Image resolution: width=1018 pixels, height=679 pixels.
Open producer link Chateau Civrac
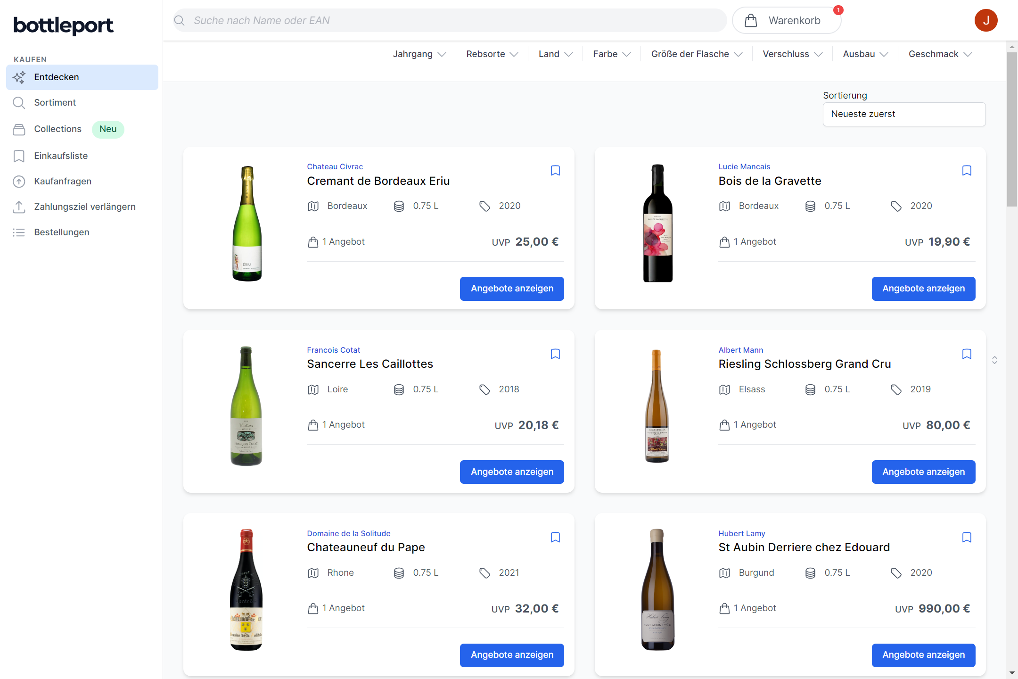click(x=335, y=167)
